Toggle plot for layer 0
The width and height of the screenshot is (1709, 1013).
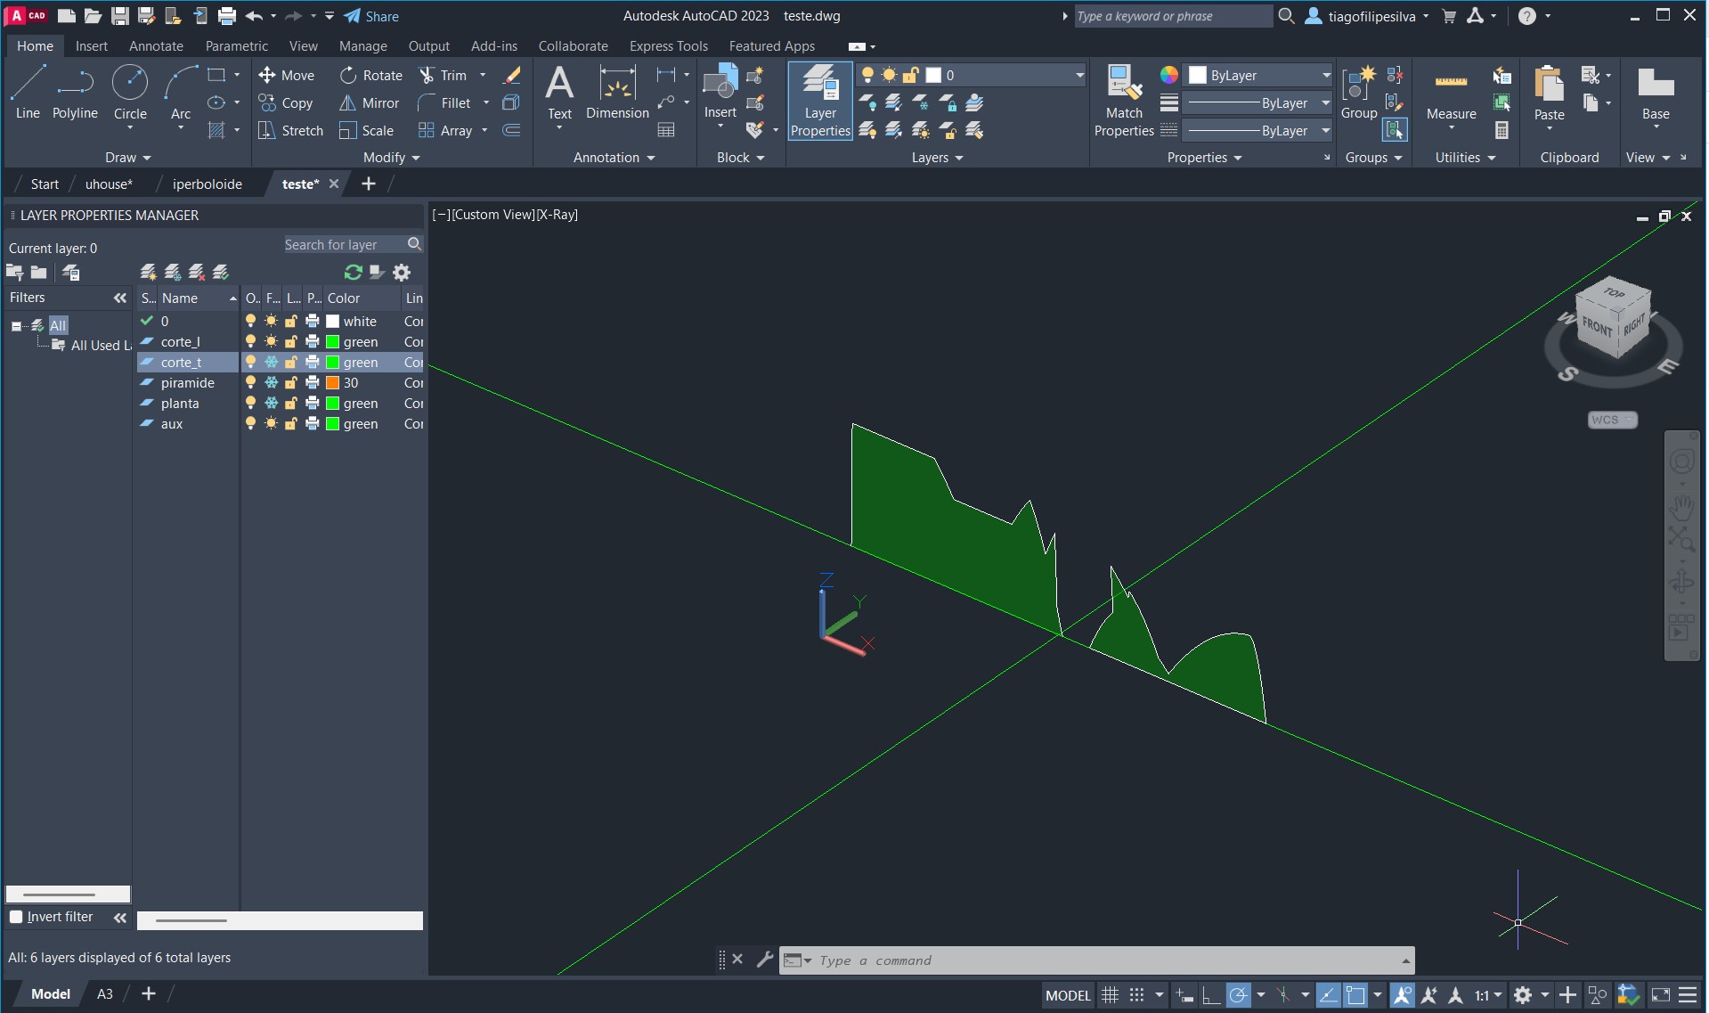click(x=313, y=322)
